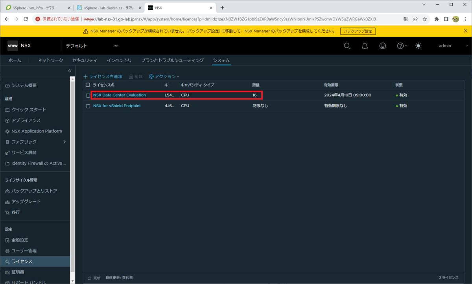This screenshot has width=472, height=284.
Task: Bookmark this page with the star
Action: tap(425, 19)
